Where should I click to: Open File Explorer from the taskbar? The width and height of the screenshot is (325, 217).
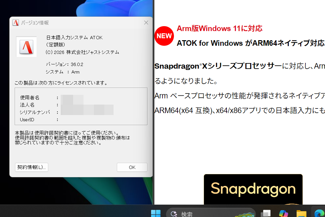[302, 213]
